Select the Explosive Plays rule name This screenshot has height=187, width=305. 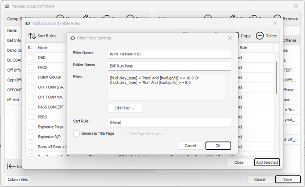[x=51, y=127]
